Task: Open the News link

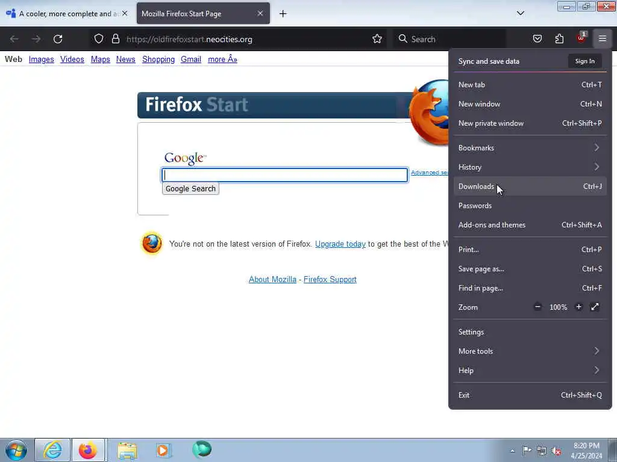Action: point(125,60)
